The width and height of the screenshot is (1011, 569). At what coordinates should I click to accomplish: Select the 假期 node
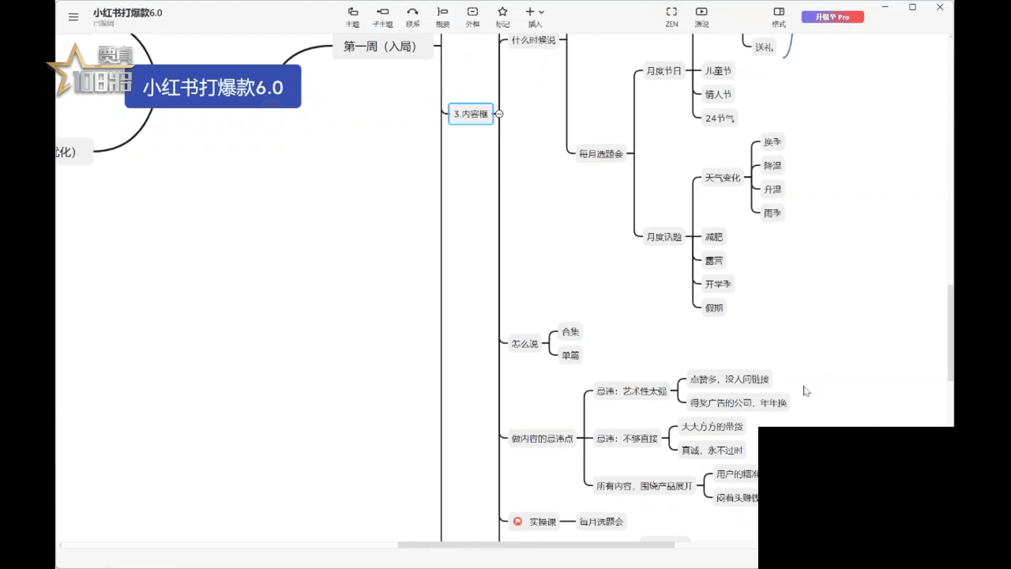[x=713, y=308]
